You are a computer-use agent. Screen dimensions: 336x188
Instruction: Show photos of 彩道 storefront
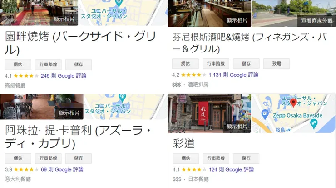(x=237, y=127)
